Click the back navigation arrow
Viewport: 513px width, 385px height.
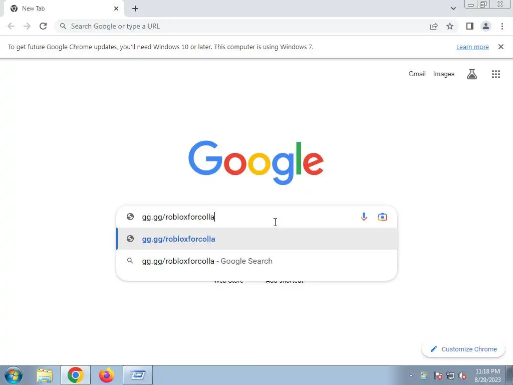[11, 26]
